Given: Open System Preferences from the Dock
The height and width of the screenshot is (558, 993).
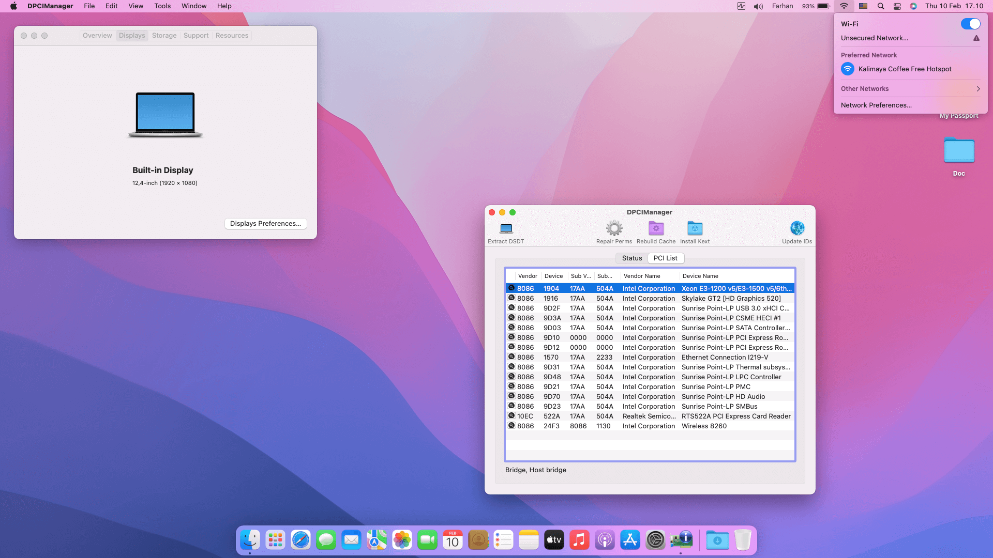Looking at the screenshot, I should pos(655,540).
